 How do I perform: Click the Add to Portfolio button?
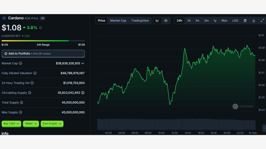click(x=43, y=54)
